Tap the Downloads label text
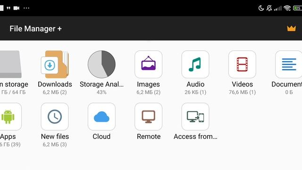The image size is (302, 170). (55, 84)
